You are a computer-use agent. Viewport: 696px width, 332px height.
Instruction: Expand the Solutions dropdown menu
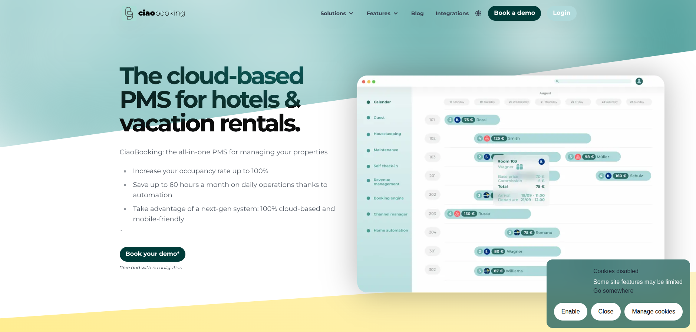click(x=337, y=13)
